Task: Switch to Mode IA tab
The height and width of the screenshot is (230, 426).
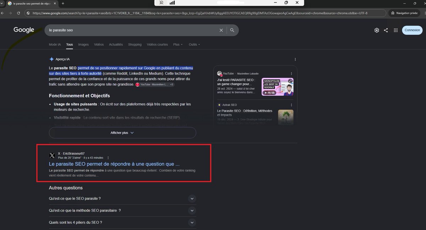Action: coord(55,45)
